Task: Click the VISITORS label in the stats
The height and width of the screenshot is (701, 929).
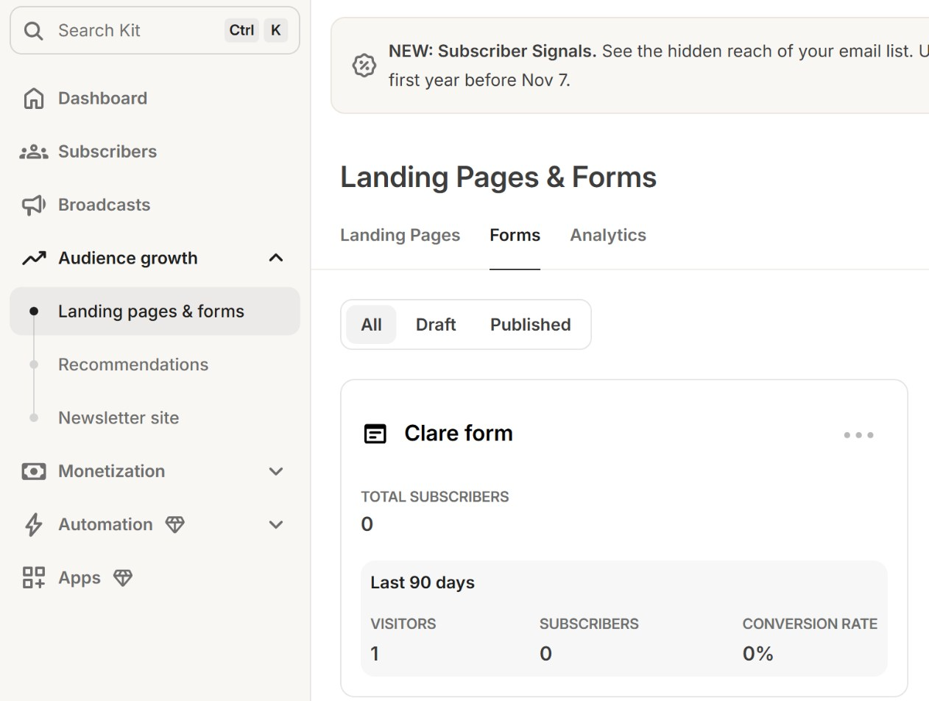Action: click(403, 624)
